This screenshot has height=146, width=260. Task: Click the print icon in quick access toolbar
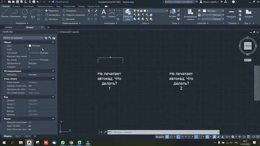34,2
